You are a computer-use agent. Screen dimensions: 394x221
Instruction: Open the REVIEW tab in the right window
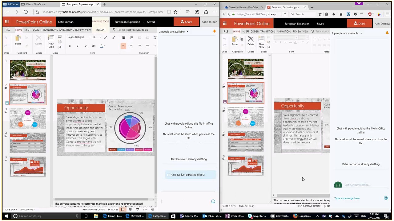coord(297,31)
